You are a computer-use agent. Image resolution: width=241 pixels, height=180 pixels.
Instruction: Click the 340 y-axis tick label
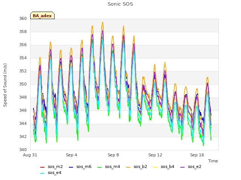pyautogui.click(x=23, y=150)
